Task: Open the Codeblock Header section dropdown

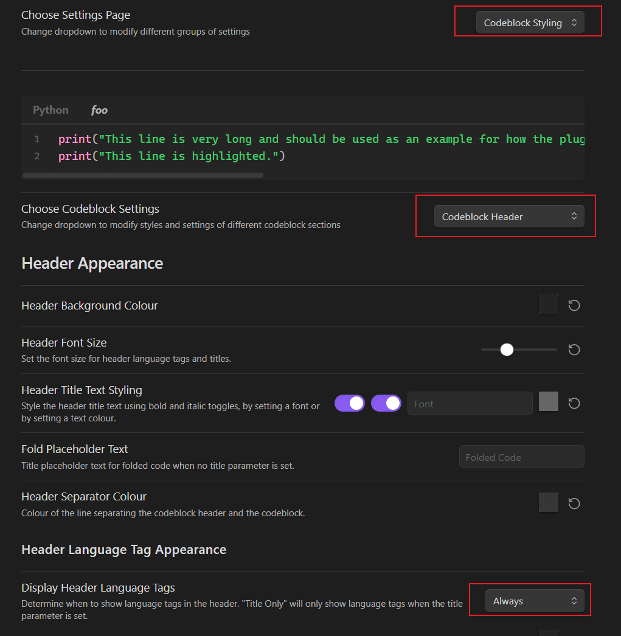Action: point(509,216)
